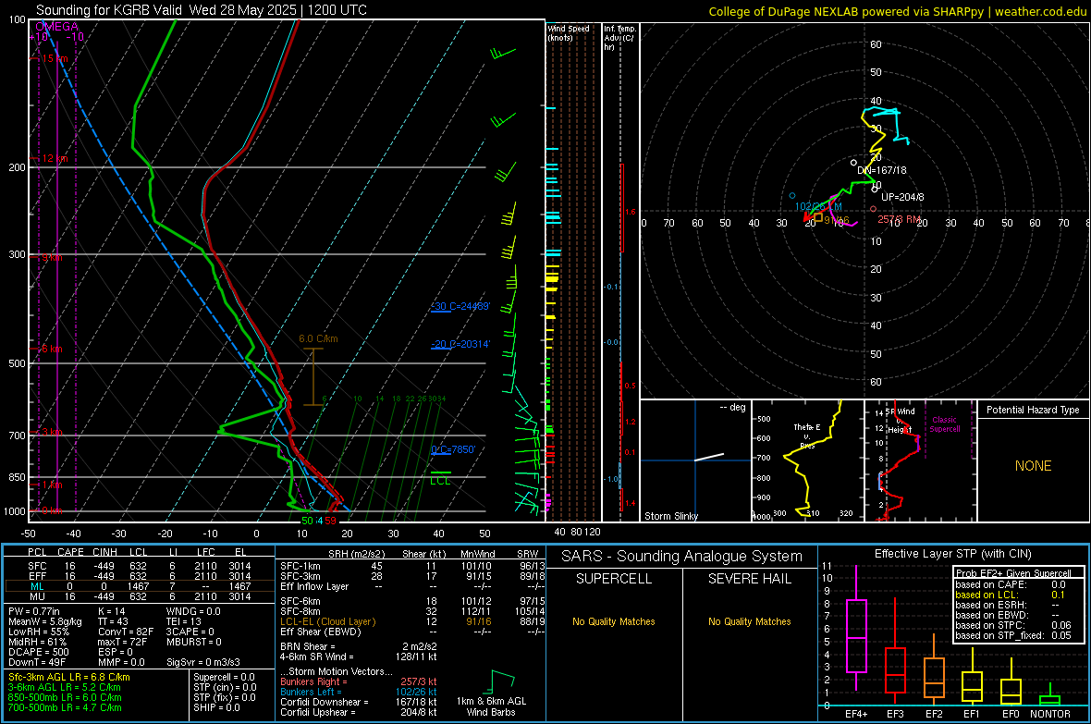This screenshot has width=1091, height=724.
Task: Click SARS - Sounding Analogue System heading
Action: pos(682,557)
